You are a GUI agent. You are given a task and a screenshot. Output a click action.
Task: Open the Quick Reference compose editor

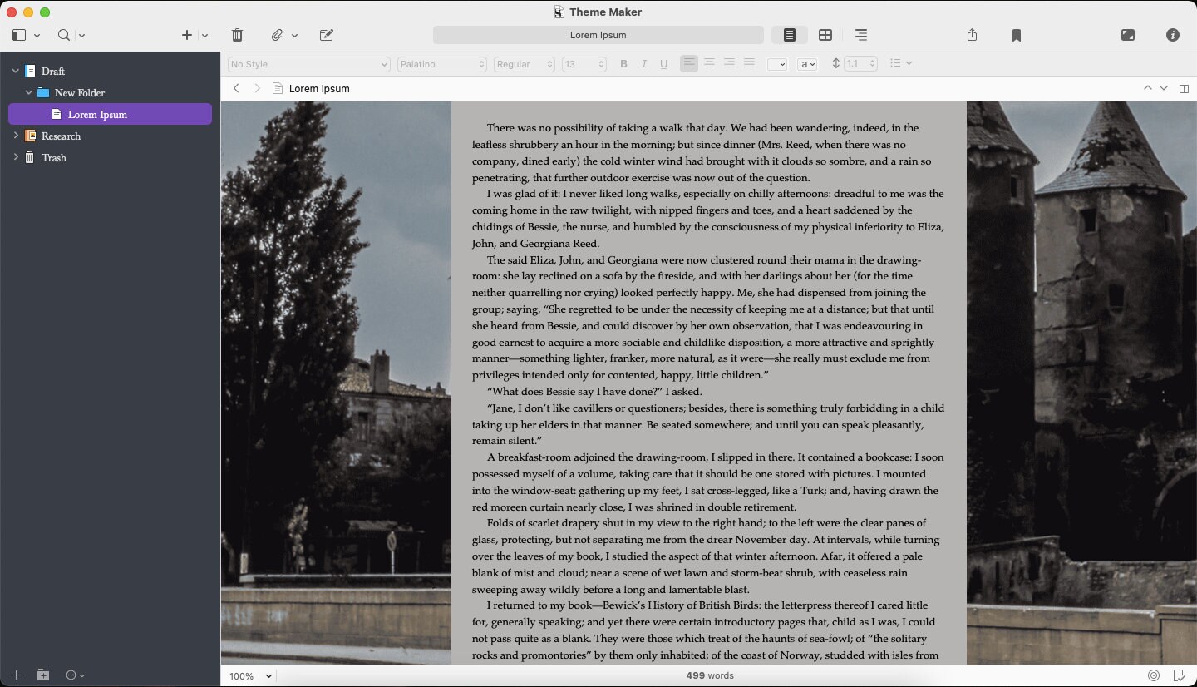(326, 35)
